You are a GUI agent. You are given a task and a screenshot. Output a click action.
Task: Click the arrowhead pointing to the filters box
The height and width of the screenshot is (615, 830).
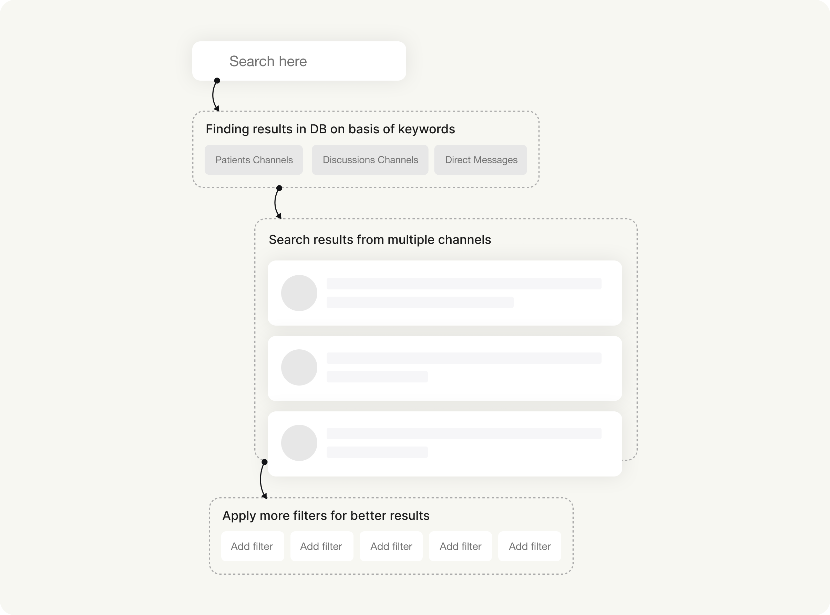point(264,495)
